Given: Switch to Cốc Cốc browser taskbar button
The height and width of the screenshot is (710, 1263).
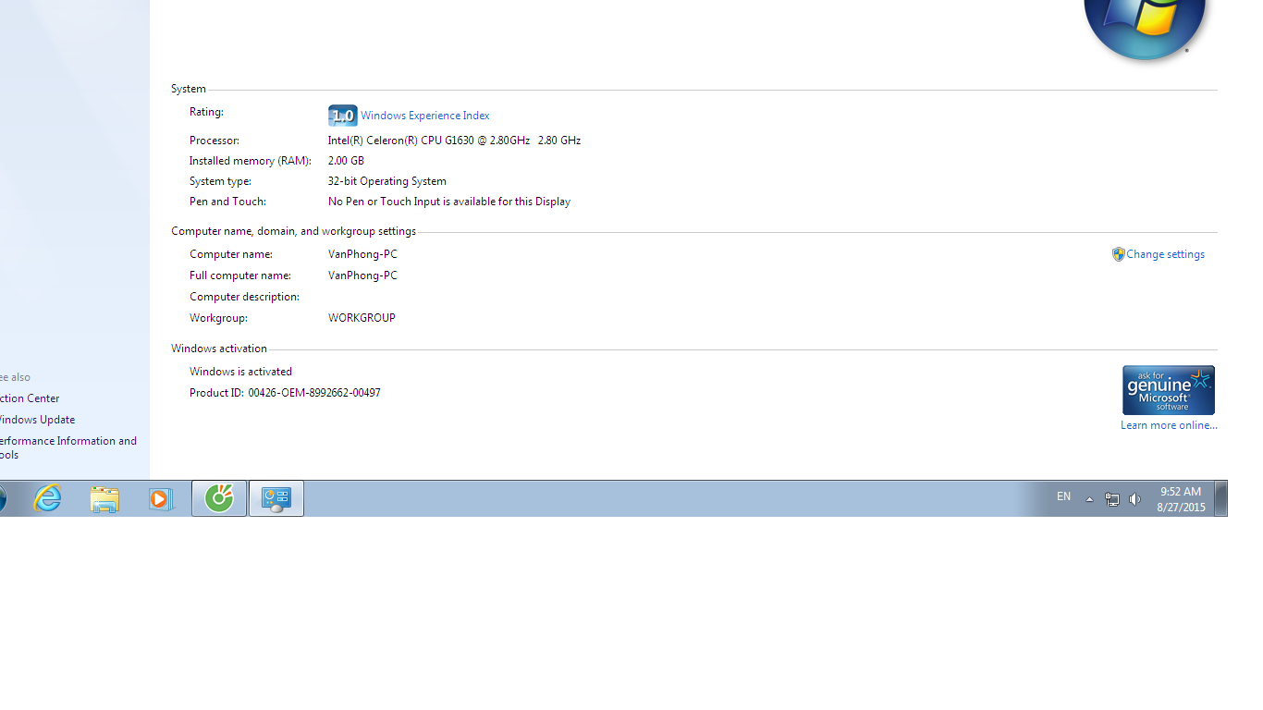Looking at the screenshot, I should point(219,499).
